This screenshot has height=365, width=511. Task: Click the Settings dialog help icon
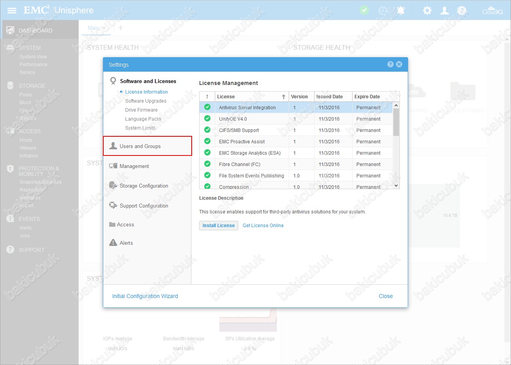pos(390,64)
